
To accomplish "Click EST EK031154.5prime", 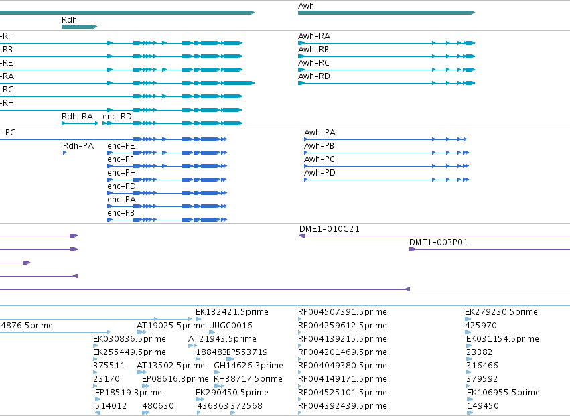I will coord(502,339).
